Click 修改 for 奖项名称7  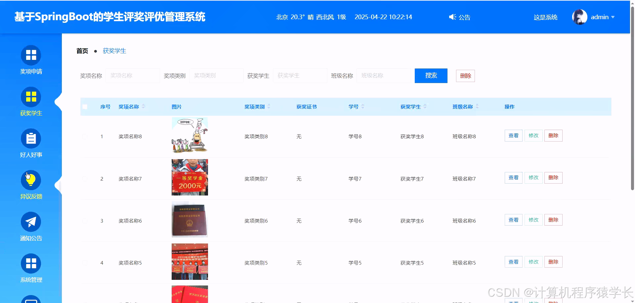click(533, 178)
